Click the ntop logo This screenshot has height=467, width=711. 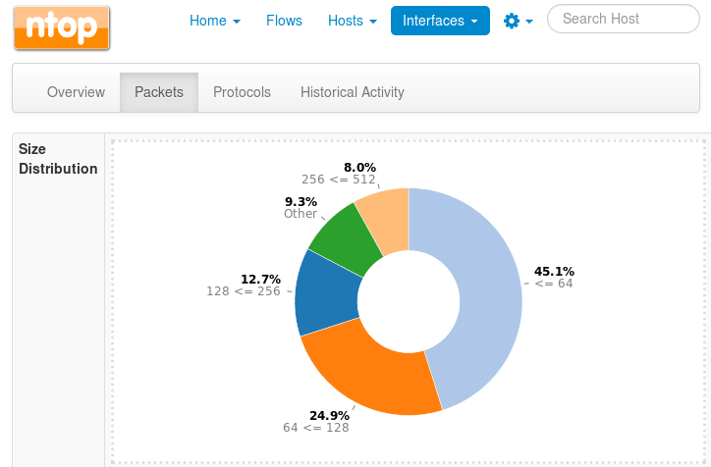click(62, 27)
